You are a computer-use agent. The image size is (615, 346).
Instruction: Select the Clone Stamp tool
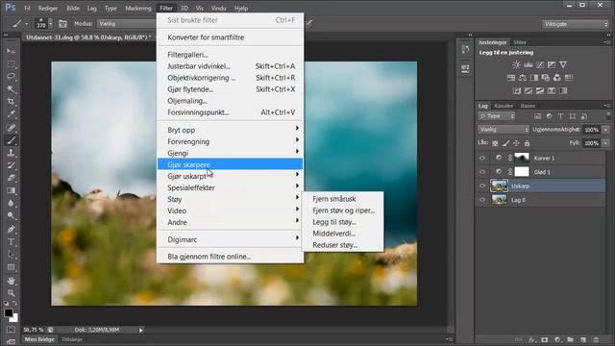pos(11,153)
